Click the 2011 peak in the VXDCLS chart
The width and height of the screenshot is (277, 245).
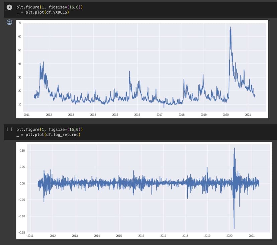coord(43,63)
